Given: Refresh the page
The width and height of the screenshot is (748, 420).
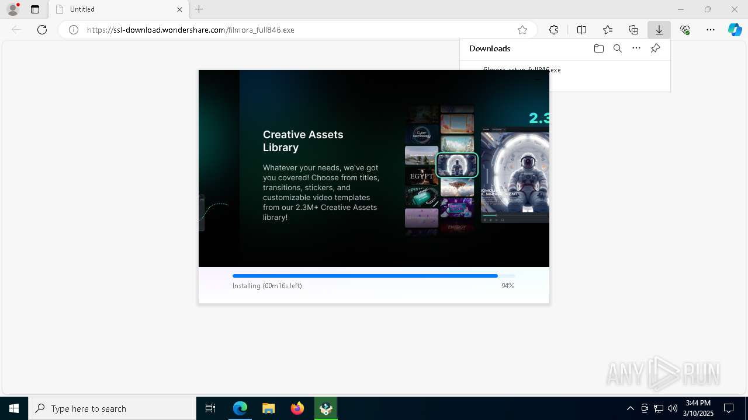Looking at the screenshot, I should [x=42, y=30].
